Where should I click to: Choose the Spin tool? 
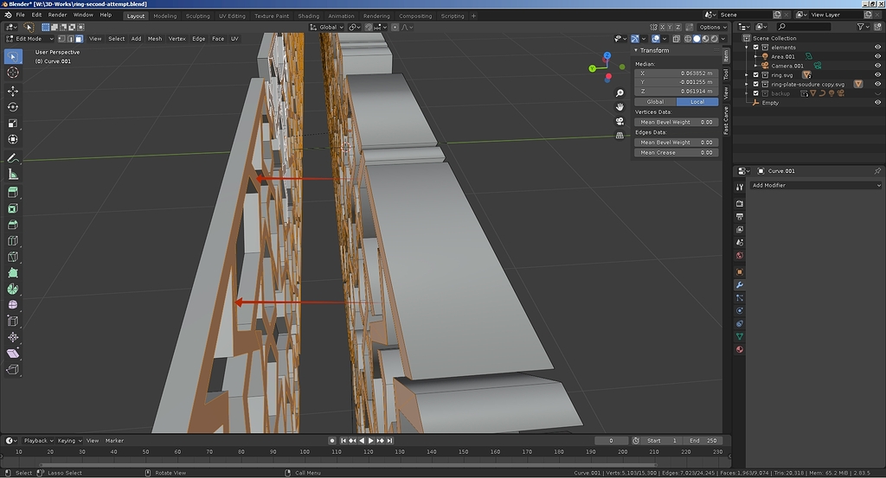[13, 289]
